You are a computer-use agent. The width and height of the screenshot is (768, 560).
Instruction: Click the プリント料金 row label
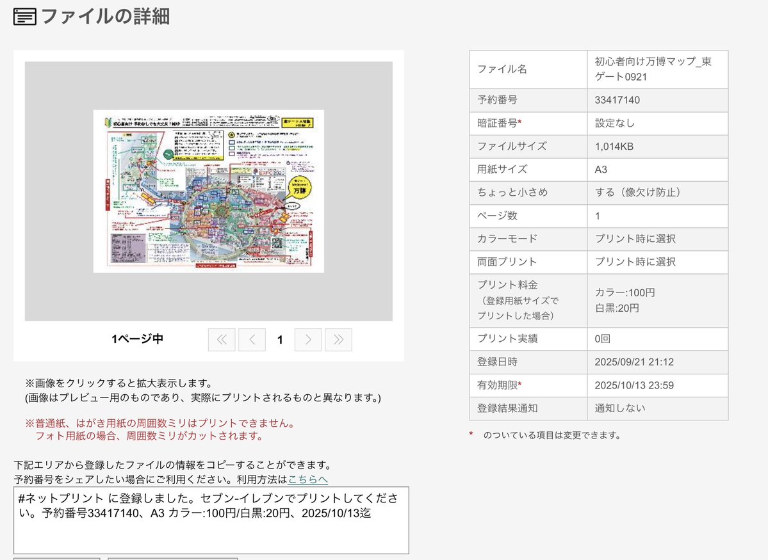(x=518, y=300)
